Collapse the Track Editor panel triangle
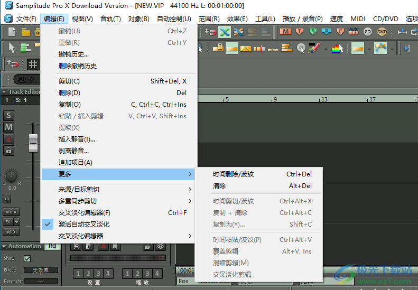Viewport: 418px width, 290px height. (x=4, y=92)
